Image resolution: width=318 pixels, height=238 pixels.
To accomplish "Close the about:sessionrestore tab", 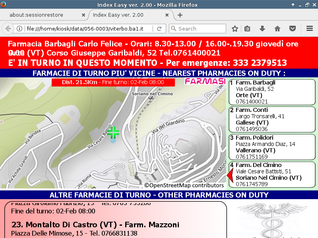I will click(83, 15).
